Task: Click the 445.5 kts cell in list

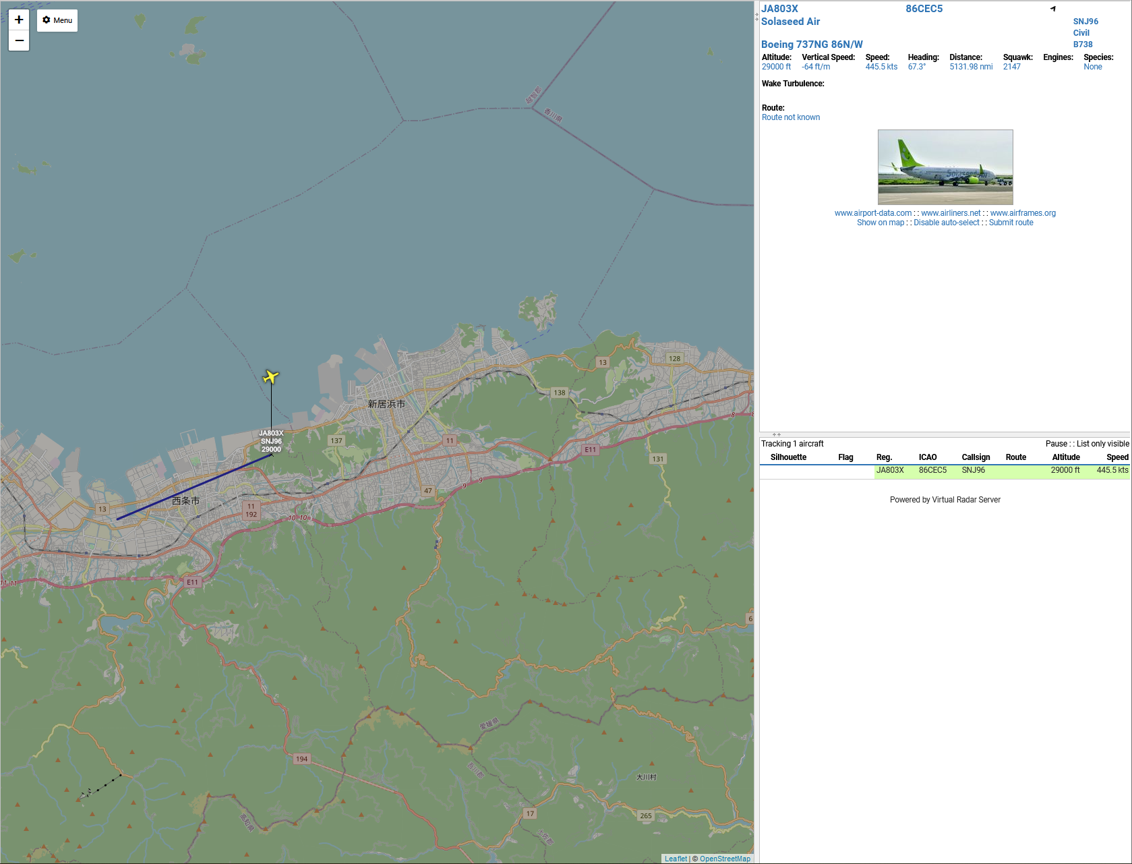Action: 1112,470
